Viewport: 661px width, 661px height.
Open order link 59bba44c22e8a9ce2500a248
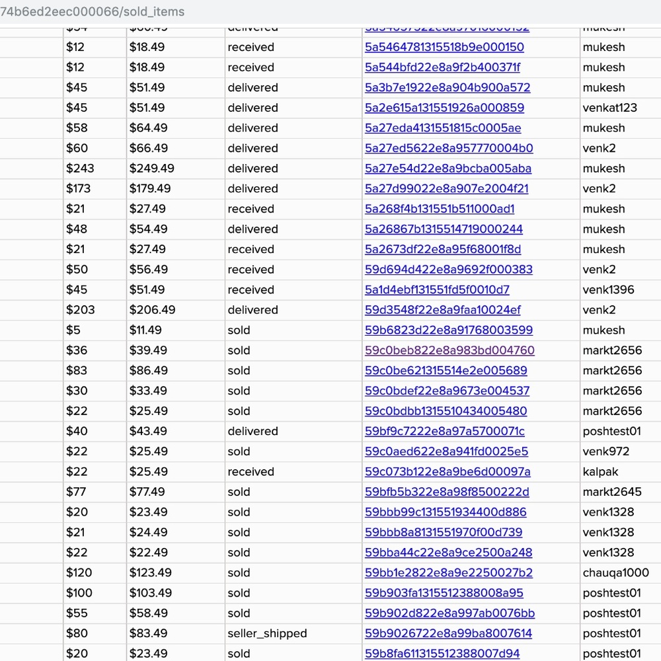point(449,553)
